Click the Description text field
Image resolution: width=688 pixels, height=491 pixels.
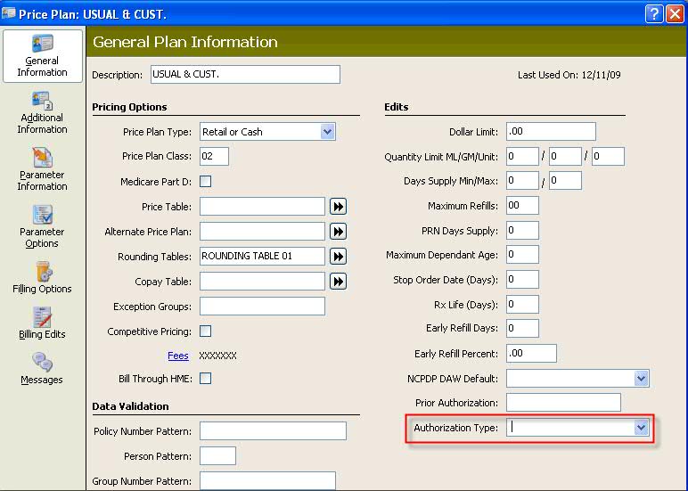click(245, 74)
